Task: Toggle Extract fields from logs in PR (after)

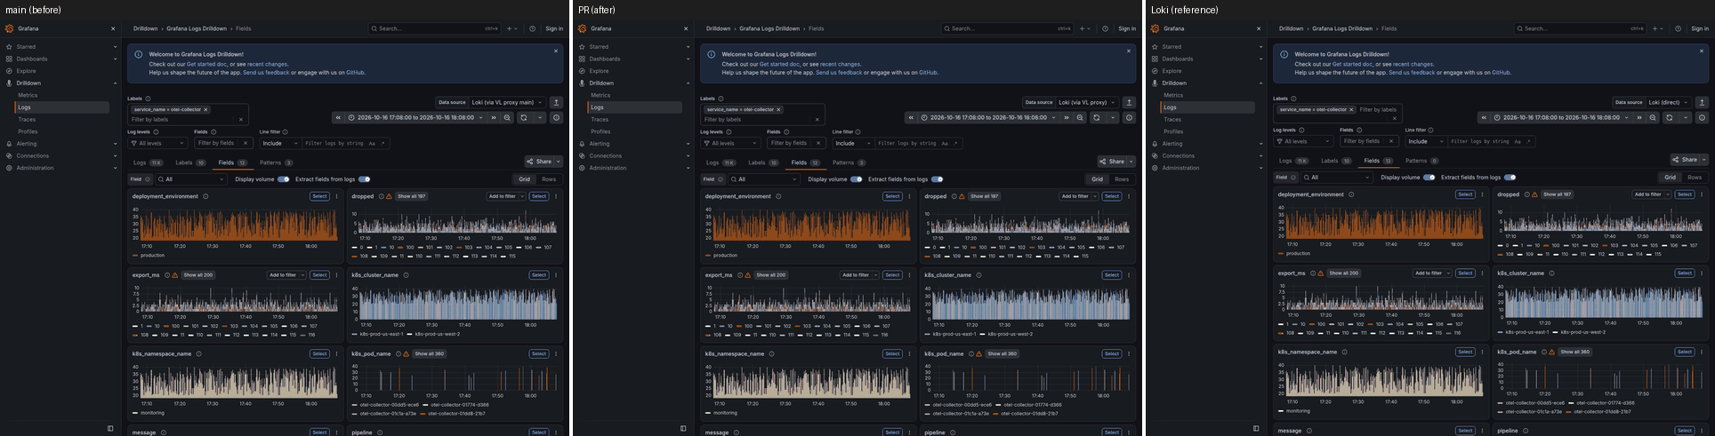Action: [937, 179]
